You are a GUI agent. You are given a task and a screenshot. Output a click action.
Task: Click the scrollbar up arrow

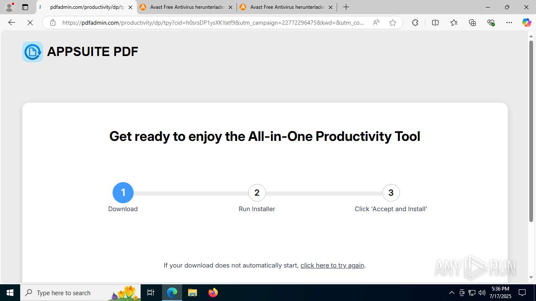531,36
